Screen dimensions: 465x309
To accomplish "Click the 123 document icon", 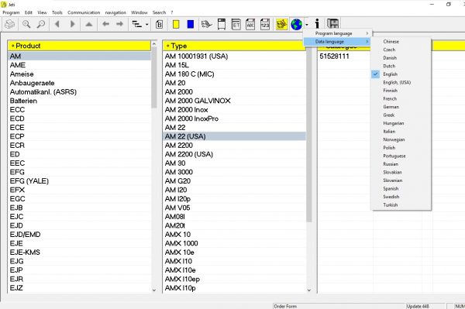I will [265, 24].
